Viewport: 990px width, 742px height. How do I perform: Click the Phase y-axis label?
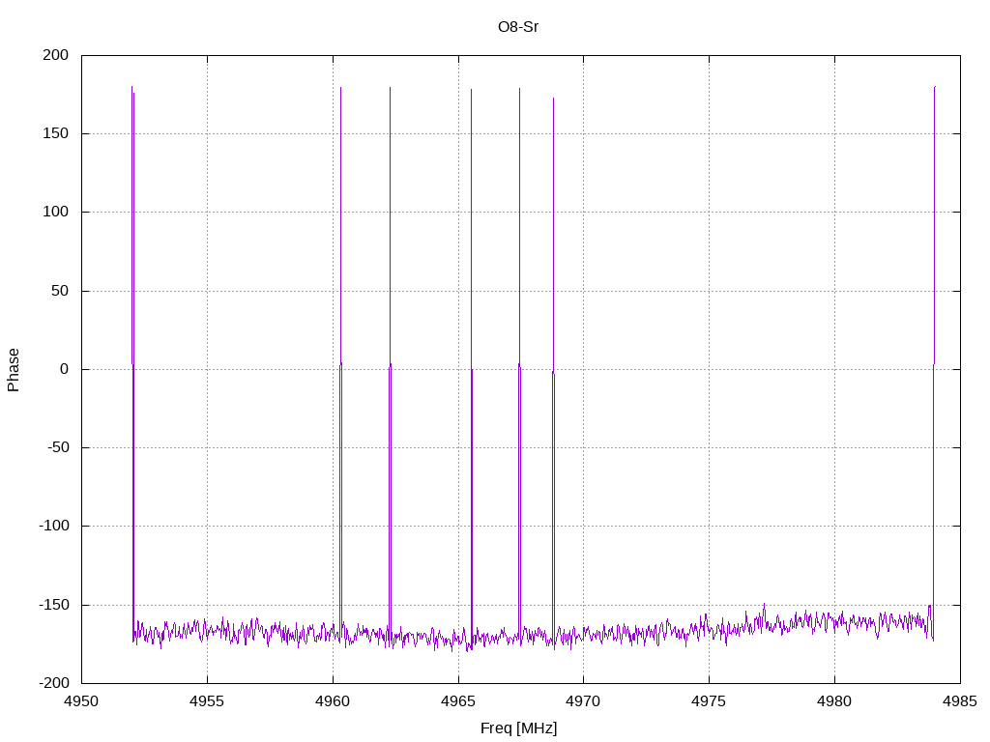pyautogui.click(x=14, y=370)
